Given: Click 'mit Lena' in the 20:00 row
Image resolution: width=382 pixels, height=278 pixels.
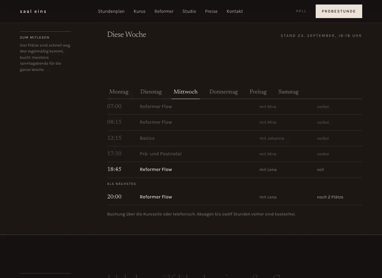Looking at the screenshot, I should [268, 197].
